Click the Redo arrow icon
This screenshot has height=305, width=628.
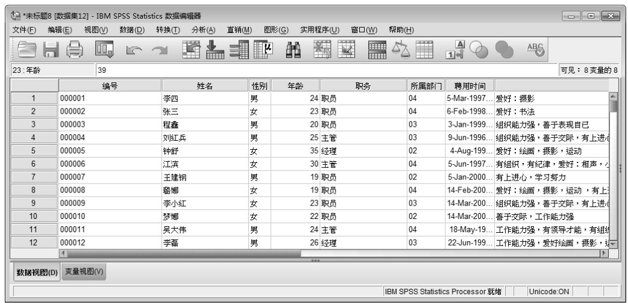pyautogui.click(x=159, y=51)
